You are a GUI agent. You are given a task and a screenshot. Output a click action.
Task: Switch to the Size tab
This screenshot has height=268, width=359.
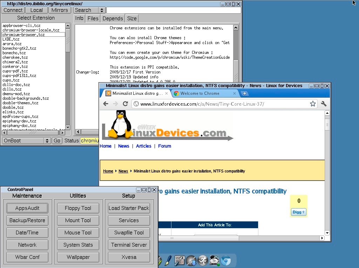click(132, 18)
